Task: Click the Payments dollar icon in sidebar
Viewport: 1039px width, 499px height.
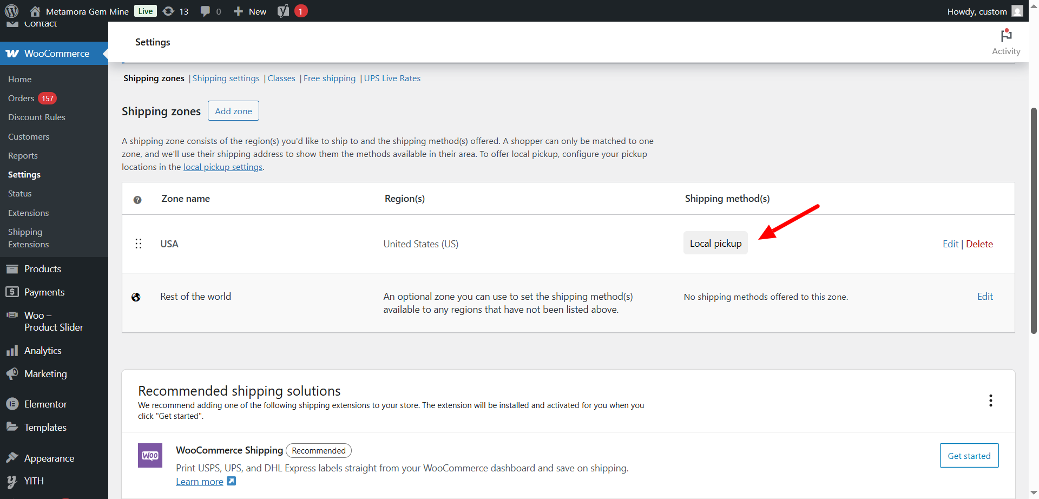Action: point(12,292)
